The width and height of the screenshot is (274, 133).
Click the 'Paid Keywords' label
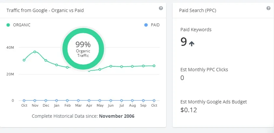click(x=196, y=30)
